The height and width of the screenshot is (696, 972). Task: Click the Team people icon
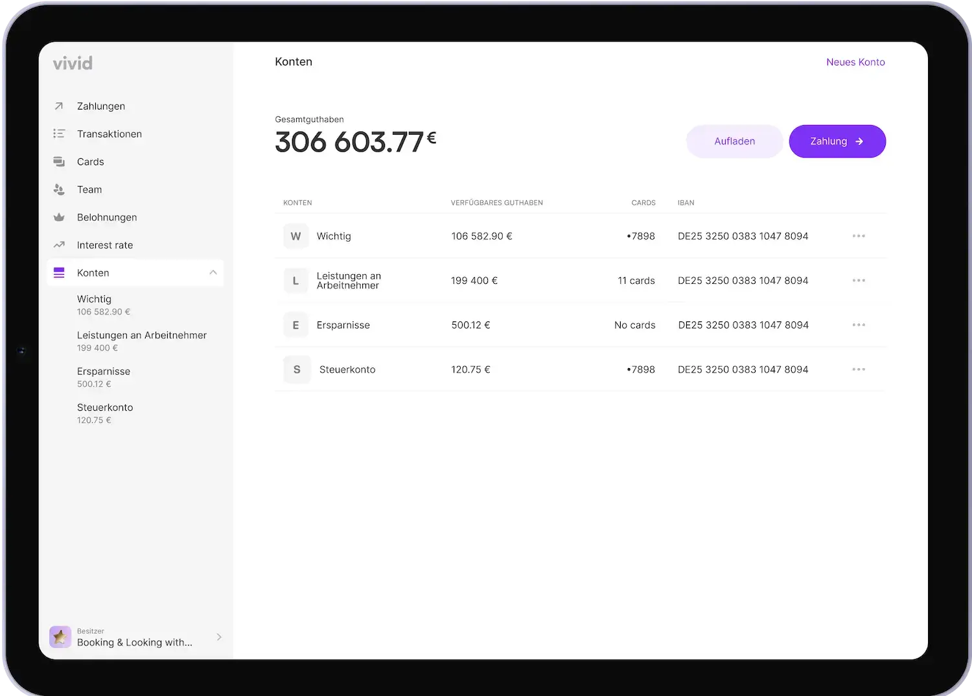click(x=59, y=189)
